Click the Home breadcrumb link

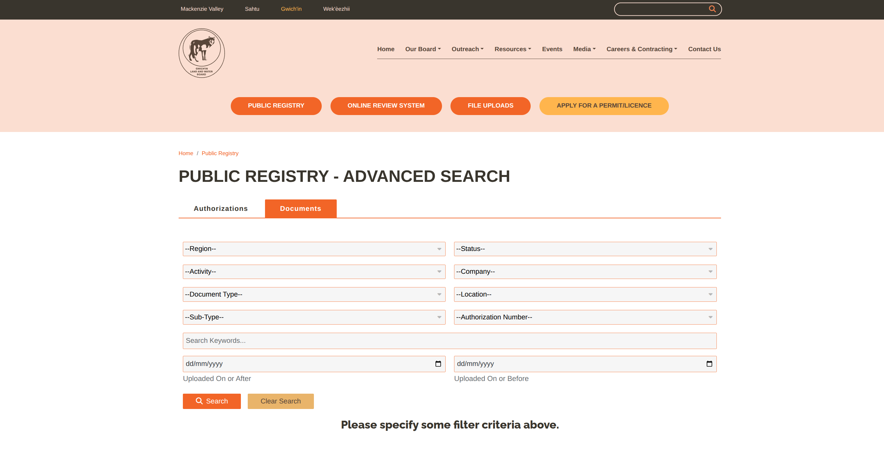coord(186,153)
